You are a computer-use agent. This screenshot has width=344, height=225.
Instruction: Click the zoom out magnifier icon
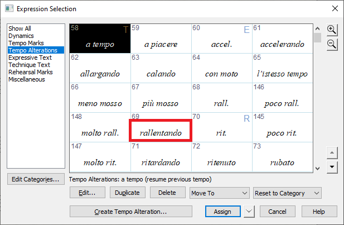332,44
